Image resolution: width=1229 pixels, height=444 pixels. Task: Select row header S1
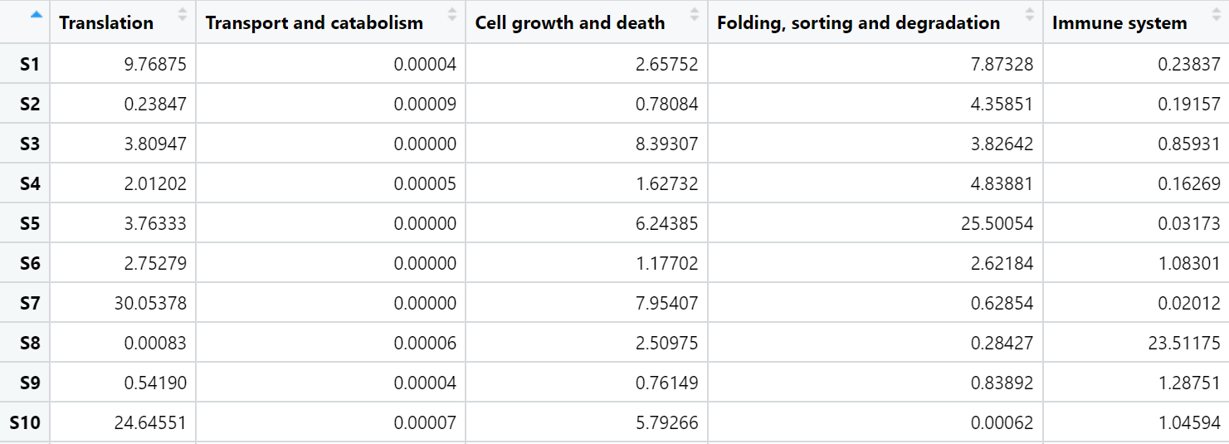coord(30,64)
